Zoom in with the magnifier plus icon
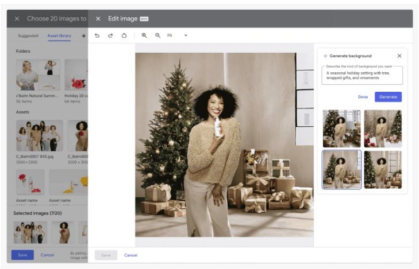419x269 pixels. coord(144,36)
